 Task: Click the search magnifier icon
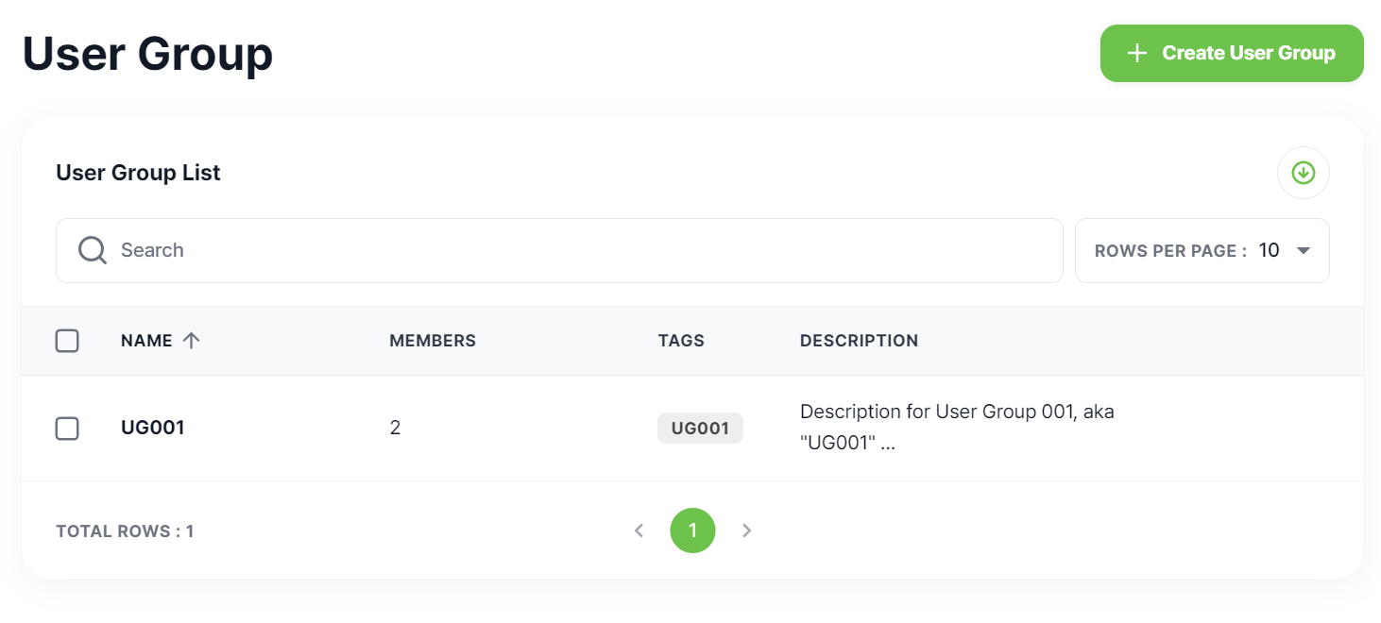pyautogui.click(x=91, y=249)
